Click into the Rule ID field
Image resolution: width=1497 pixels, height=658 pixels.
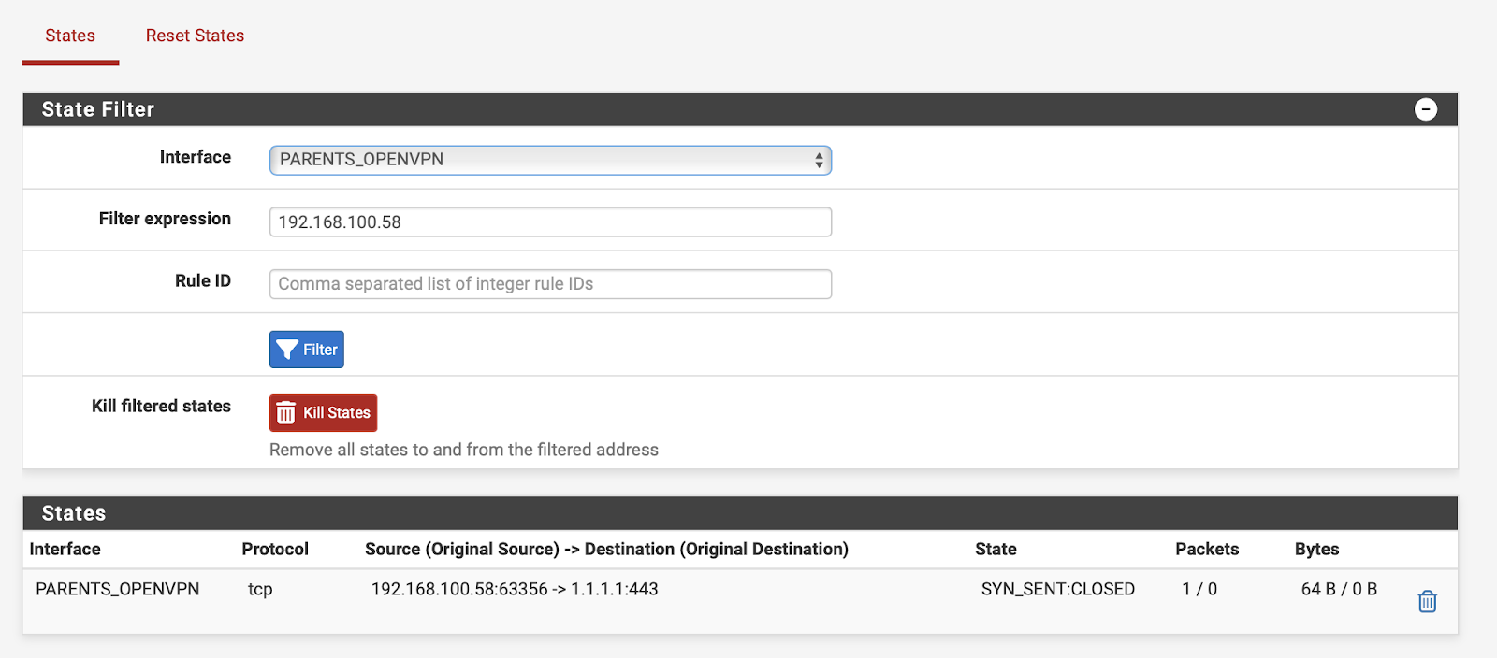[x=550, y=284]
